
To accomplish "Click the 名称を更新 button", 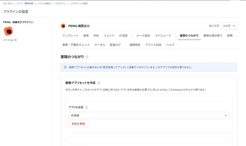I will pyautogui.click(x=78, y=124).
